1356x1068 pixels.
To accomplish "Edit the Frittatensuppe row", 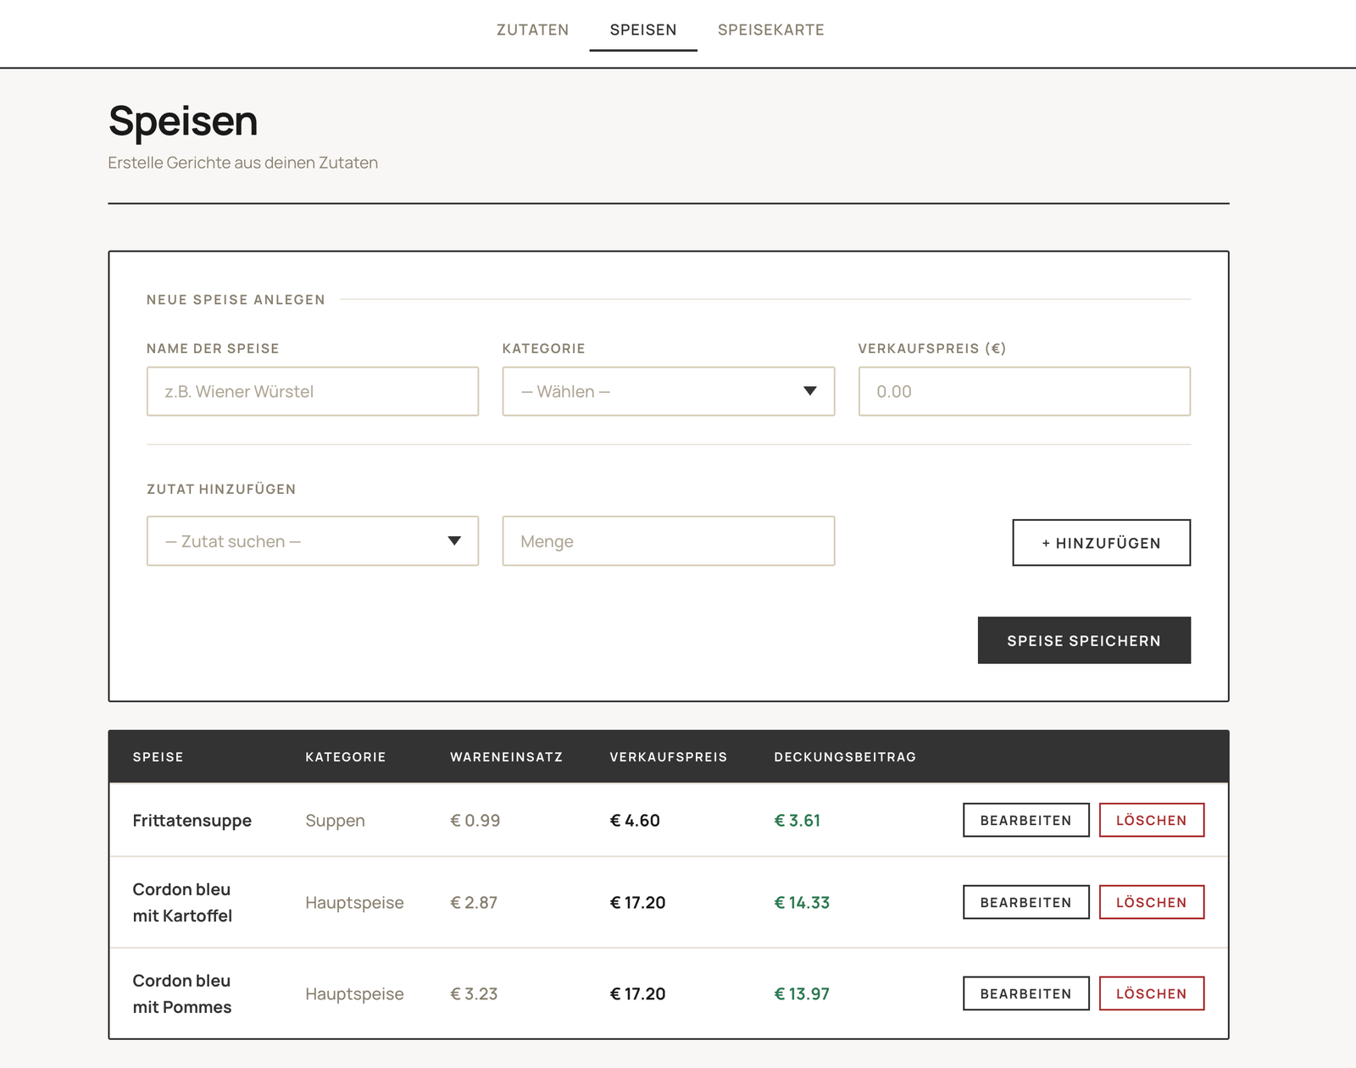I will coord(1026,820).
